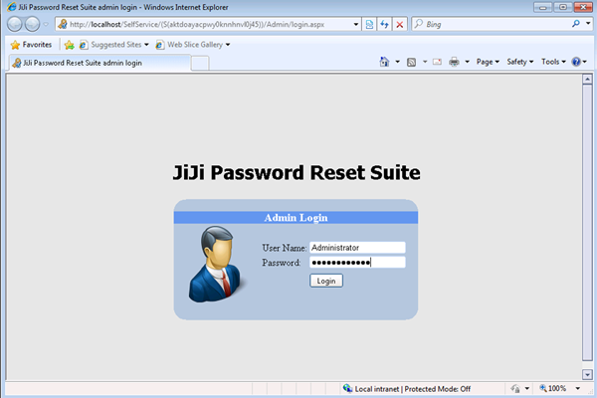This screenshot has width=597, height=398.
Task: Click the red Stop loading icon
Action: tap(400, 24)
